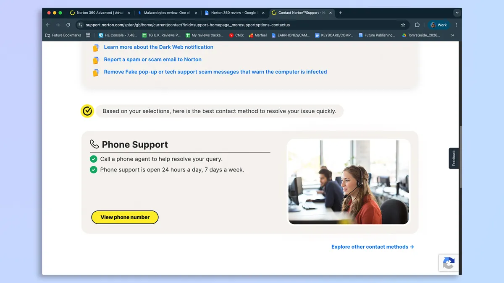Image resolution: width=504 pixels, height=283 pixels.
Task: Select the Contact Norton Support tab
Action: tap(302, 13)
